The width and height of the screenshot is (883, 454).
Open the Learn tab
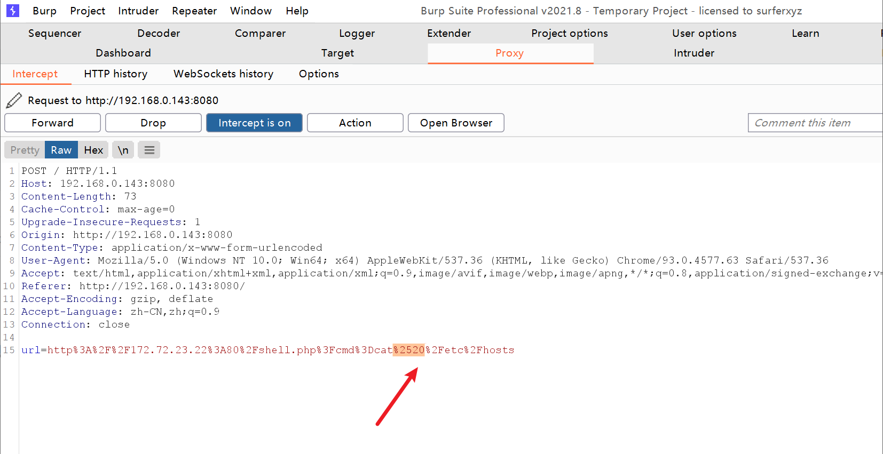pyautogui.click(x=805, y=33)
